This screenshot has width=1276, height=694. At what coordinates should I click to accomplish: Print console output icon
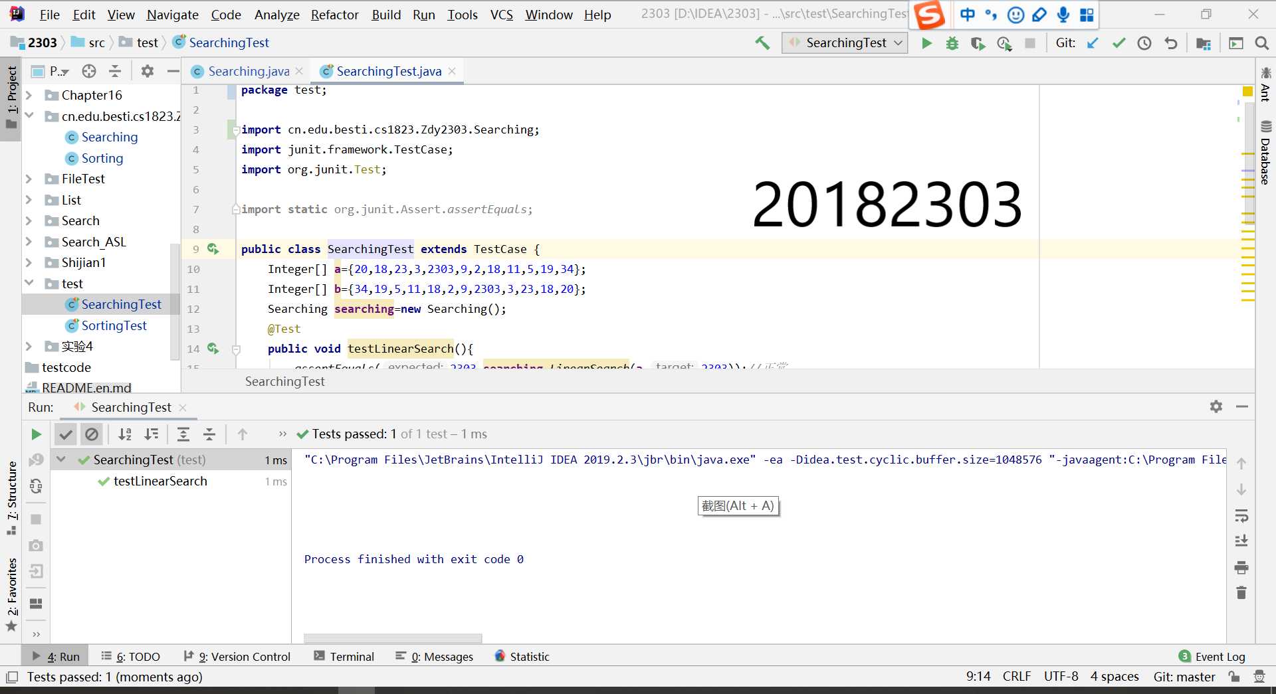click(x=1241, y=567)
